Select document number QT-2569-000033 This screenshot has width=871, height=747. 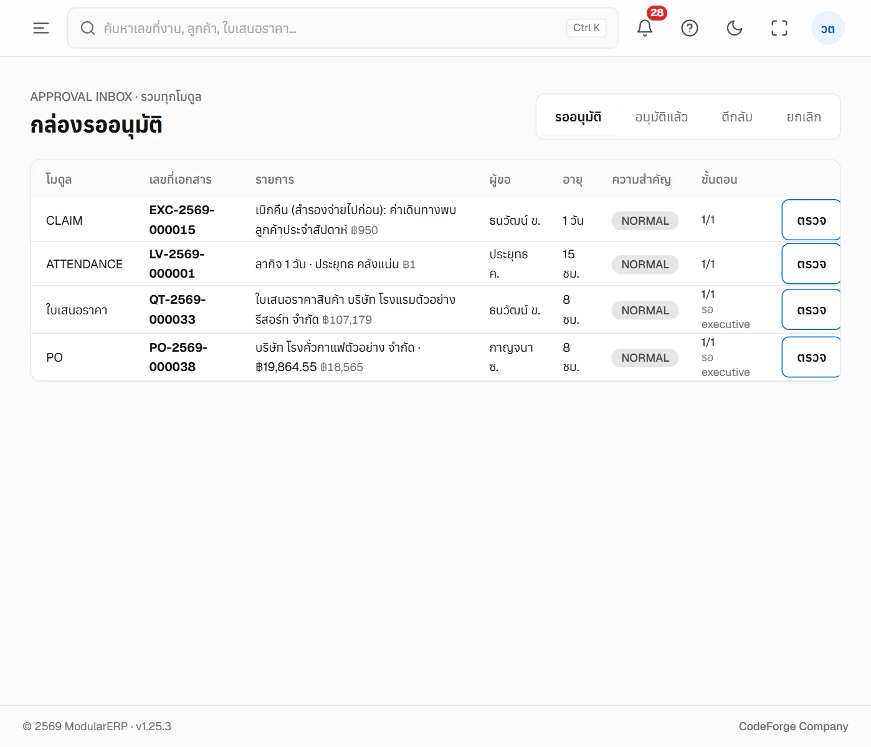click(178, 310)
